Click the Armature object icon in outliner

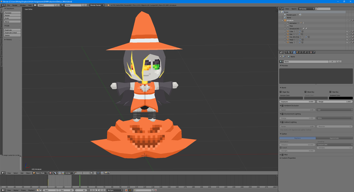click(x=286, y=20)
